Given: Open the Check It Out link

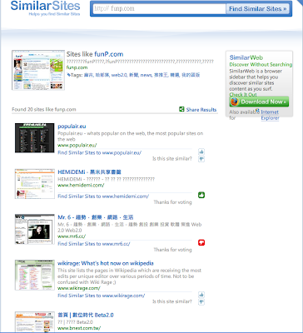Looking at the screenshot, I should tap(243, 95).
